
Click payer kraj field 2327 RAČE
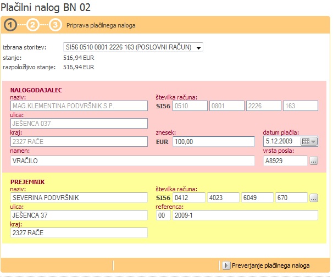click(x=79, y=141)
